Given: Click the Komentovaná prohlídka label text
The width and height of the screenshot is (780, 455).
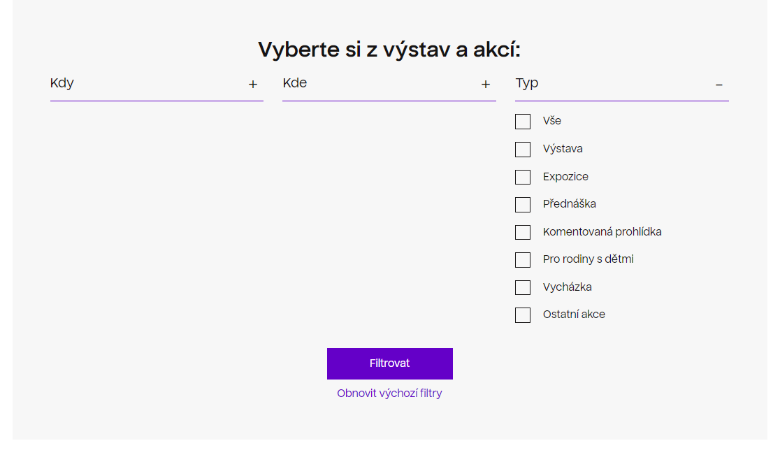Looking at the screenshot, I should 602,232.
